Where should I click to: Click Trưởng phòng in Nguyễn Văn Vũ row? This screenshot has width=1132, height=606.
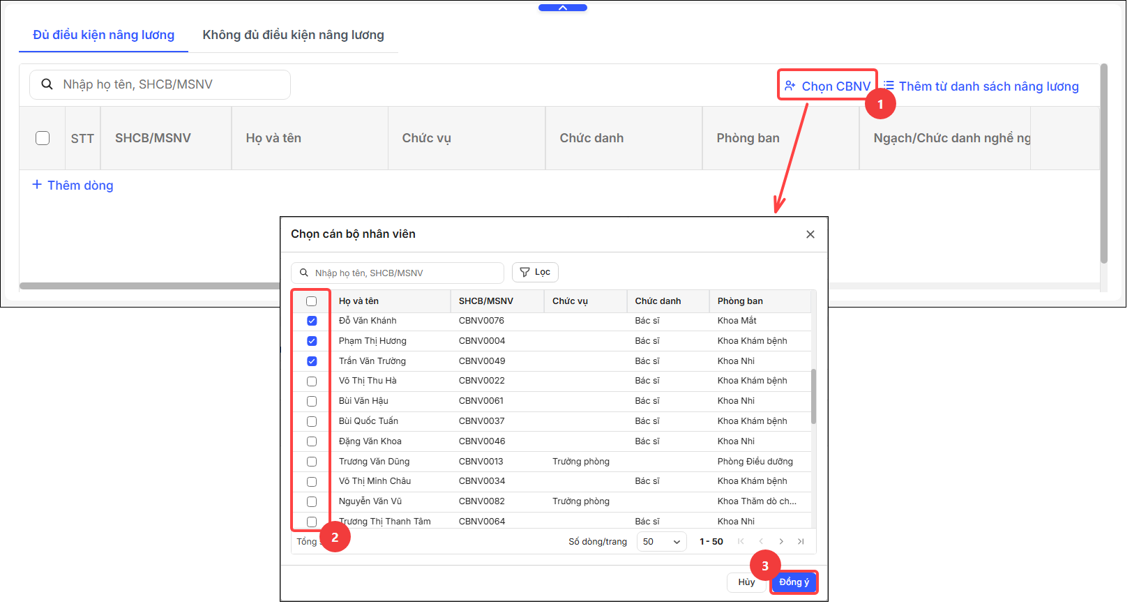pyautogui.click(x=581, y=501)
